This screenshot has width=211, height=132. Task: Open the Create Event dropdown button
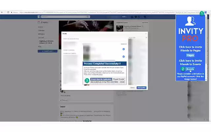[x=47, y=51]
